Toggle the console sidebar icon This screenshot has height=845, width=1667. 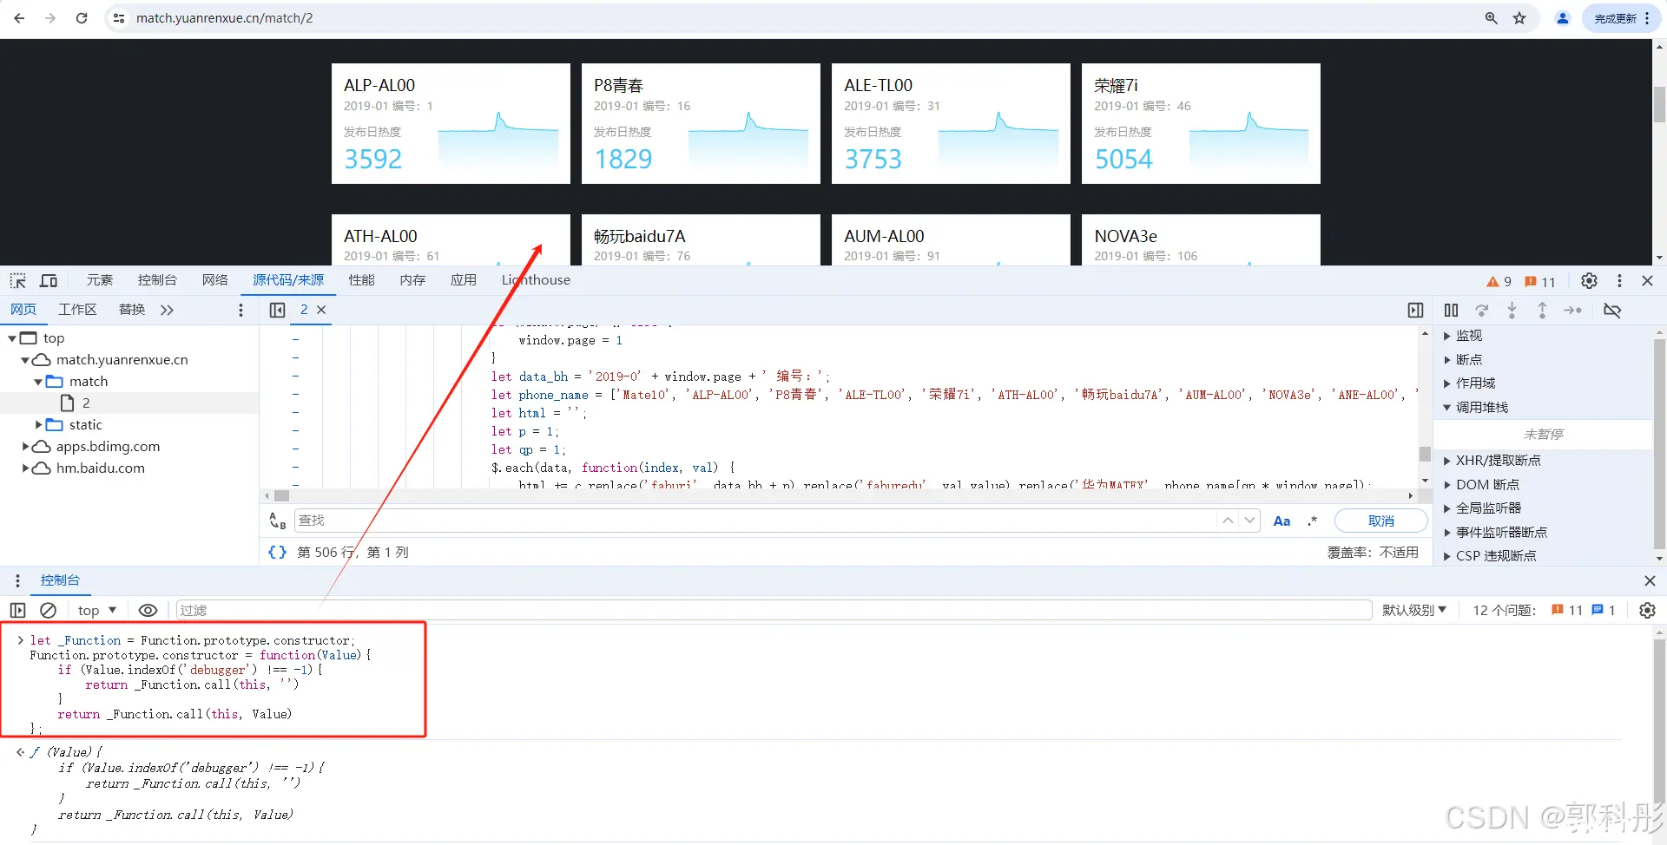point(17,611)
